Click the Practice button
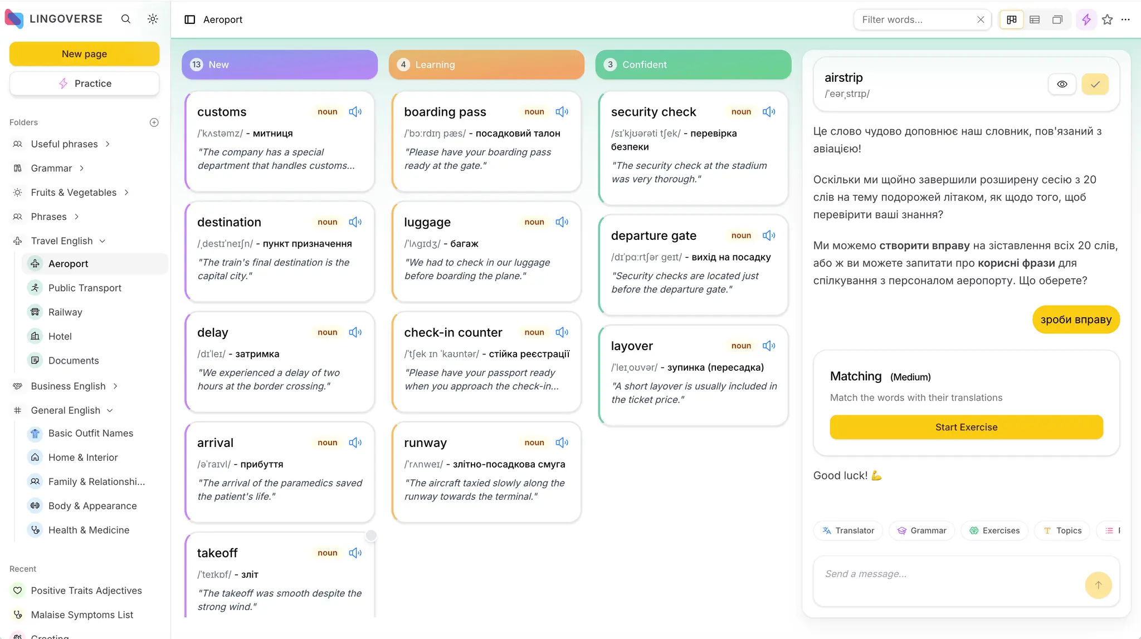This screenshot has width=1141, height=639. (x=84, y=83)
